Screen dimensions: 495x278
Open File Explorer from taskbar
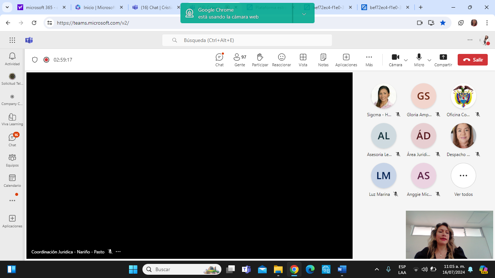coord(278,269)
